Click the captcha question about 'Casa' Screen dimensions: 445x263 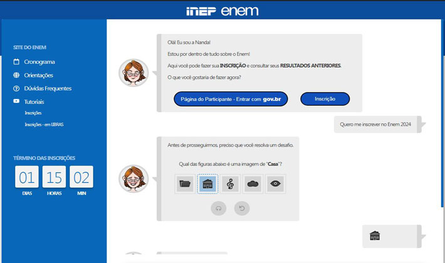click(230, 164)
